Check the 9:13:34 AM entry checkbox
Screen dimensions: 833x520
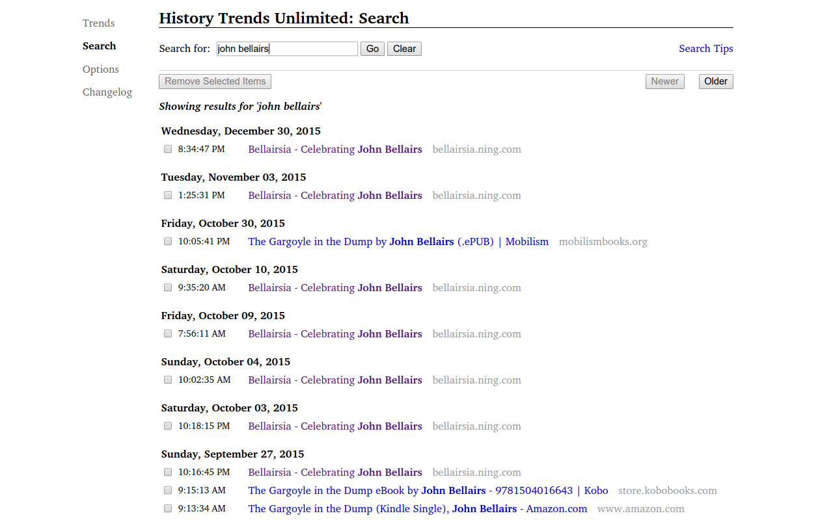[168, 508]
